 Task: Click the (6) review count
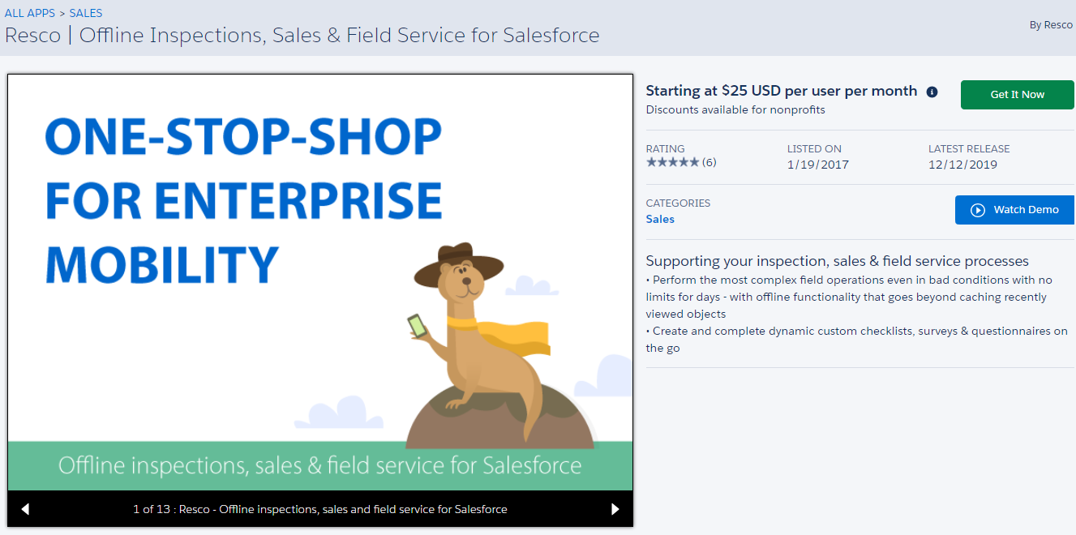(x=709, y=162)
